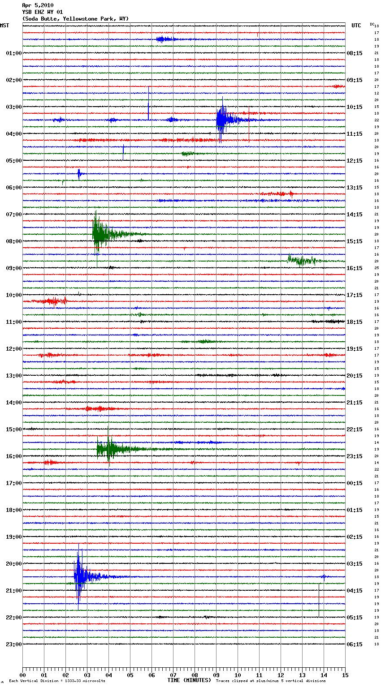Select the '14:00' MST hour label
The image size is (381, 687).
[13, 403]
